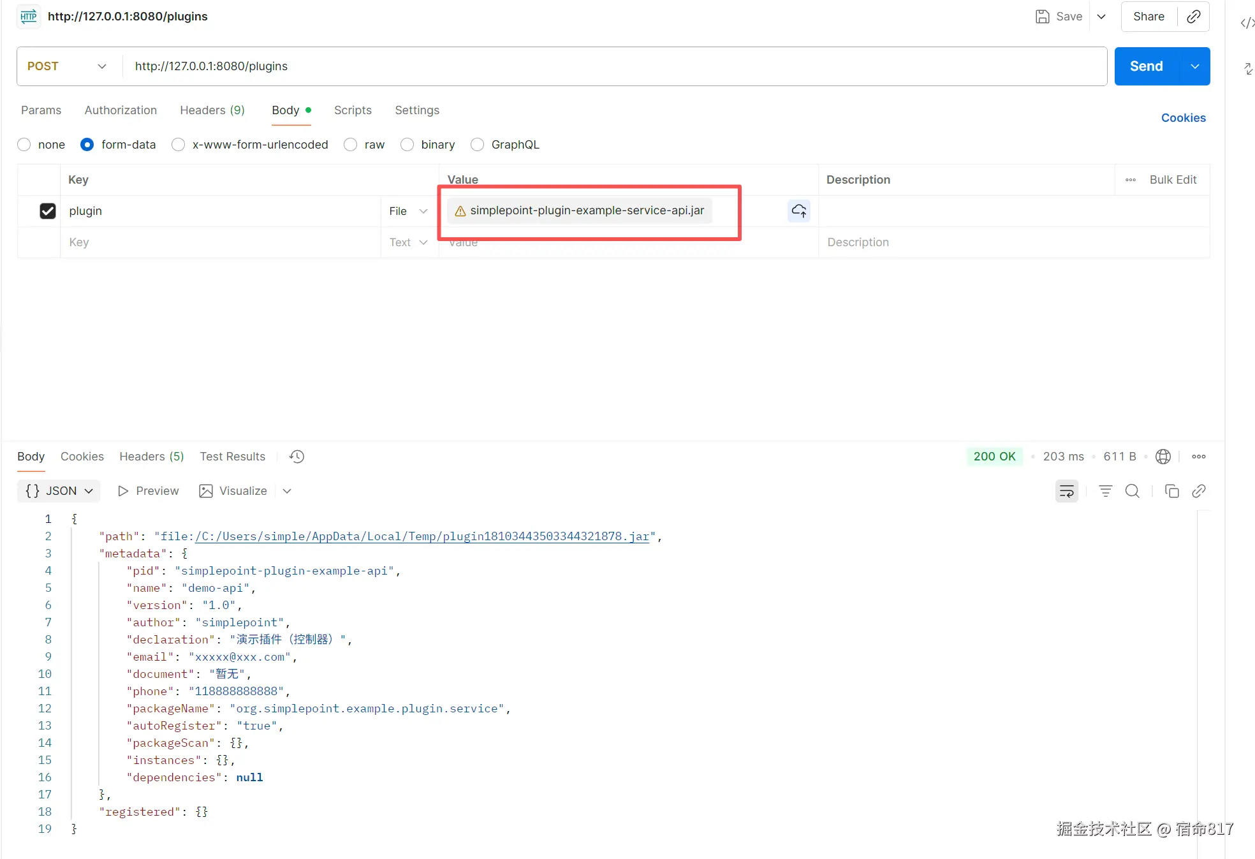
Task: Uncheck the plugin key row checkbox
Action: click(x=48, y=211)
